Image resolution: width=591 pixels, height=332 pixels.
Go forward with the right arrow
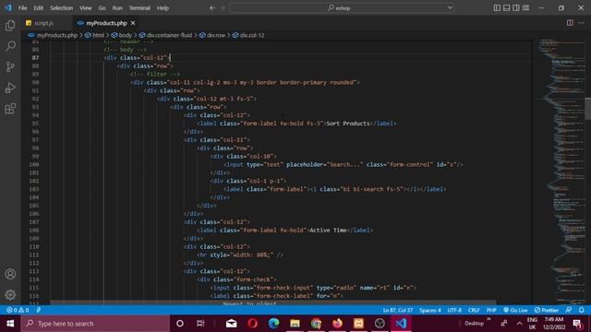click(223, 8)
